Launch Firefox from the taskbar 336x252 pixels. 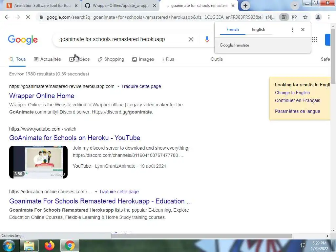(50, 245)
